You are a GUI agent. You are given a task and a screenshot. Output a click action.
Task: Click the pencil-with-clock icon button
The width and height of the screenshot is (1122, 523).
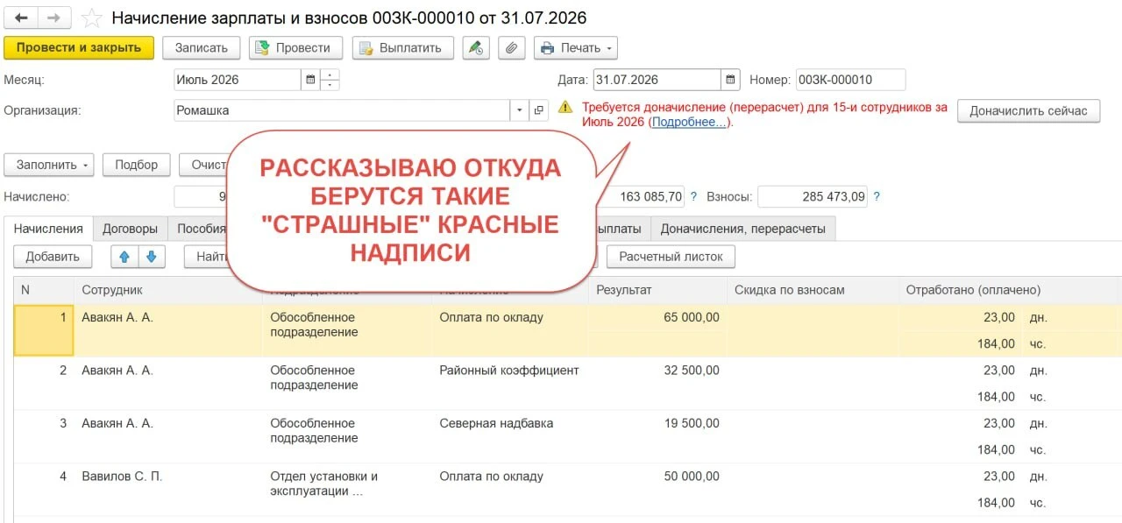coord(475,47)
